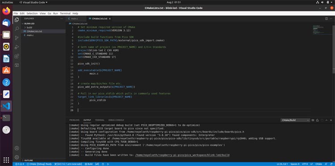Screen dimensions: 335x166
Task: Click the debug launch icon in the status bar
Action: [x=103, y=164]
